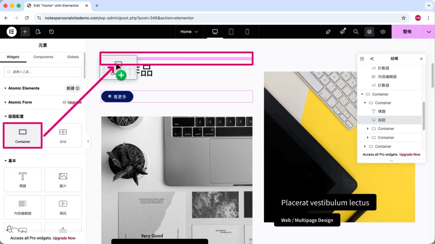Image resolution: width=435 pixels, height=244 pixels.
Task: Select the Container widget in left panel
Action: (x=23, y=136)
